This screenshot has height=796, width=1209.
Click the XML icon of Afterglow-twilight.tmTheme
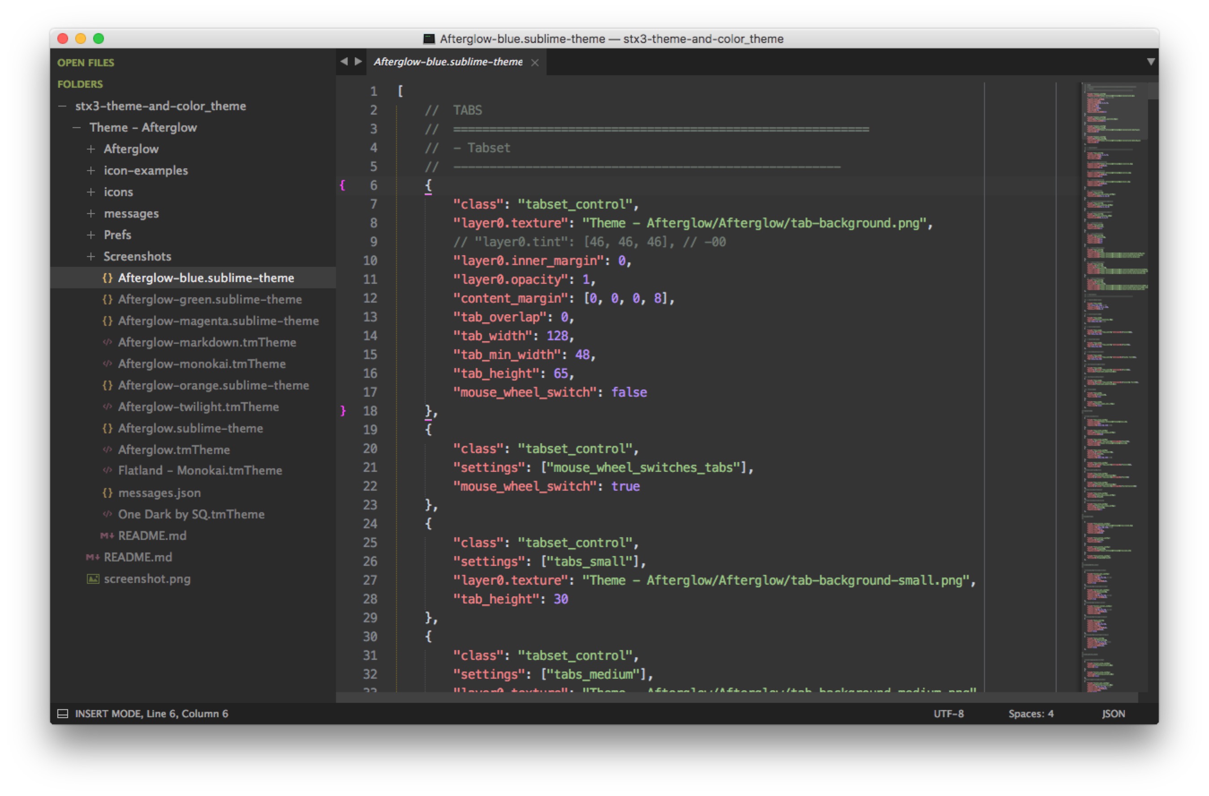[107, 407]
